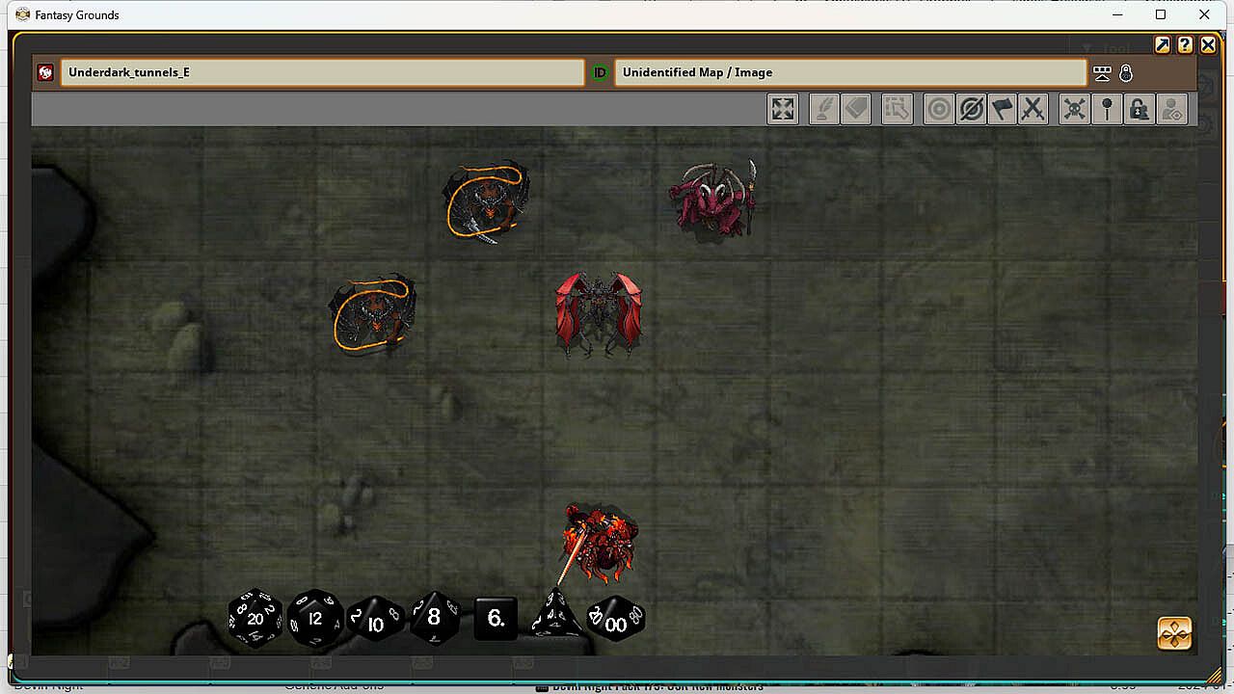Toggle the green ID identification button
1234x694 pixels.
(600, 72)
